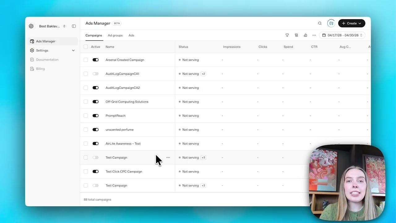Check the PromptReach row checkbox
Screen dimensions: 396x223
point(86,116)
